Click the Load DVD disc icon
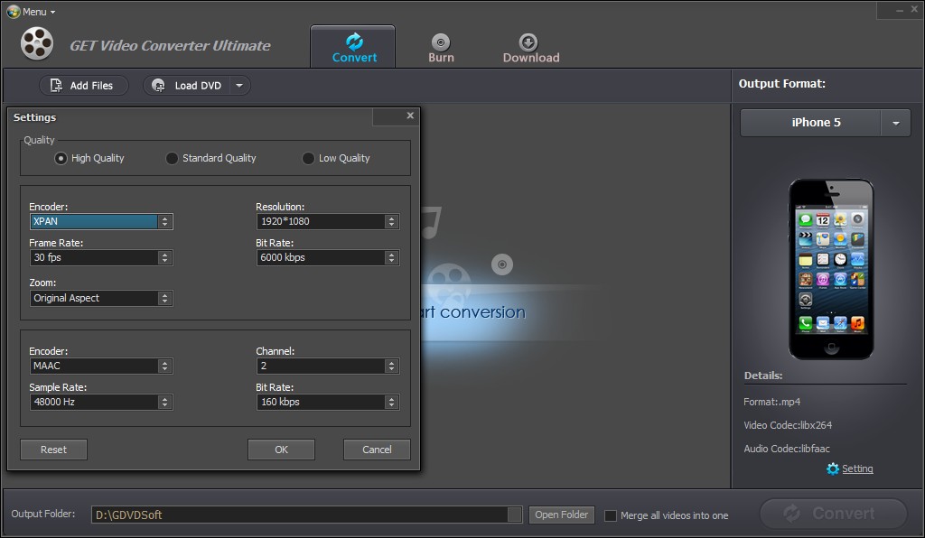Screen dimensions: 925x538 pos(158,86)
